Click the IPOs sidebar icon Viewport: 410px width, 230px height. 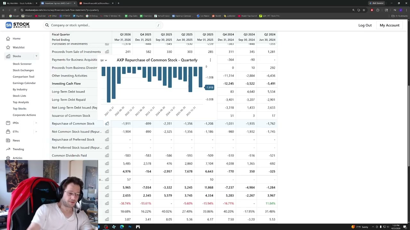point(8,123)
